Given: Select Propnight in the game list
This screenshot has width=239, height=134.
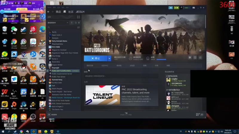Looking at the screenshot, I should 55,68.
